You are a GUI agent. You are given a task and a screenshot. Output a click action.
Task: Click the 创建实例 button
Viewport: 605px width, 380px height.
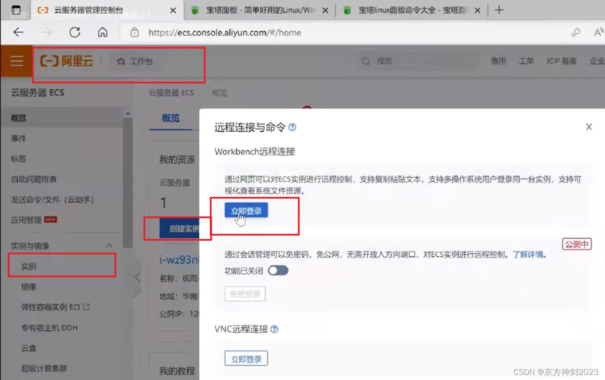coord(179,229)
